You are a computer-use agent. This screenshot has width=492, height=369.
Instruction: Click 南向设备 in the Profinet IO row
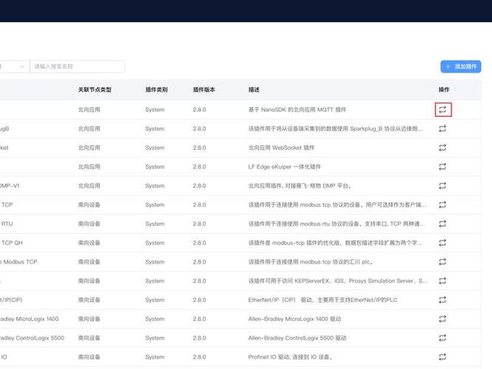coord(89,357)
